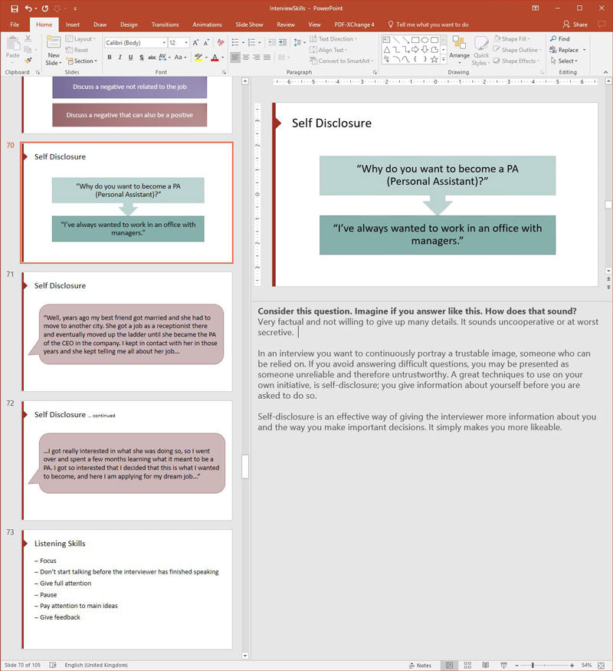Save the presentation using the Save icon

[15, 8]
